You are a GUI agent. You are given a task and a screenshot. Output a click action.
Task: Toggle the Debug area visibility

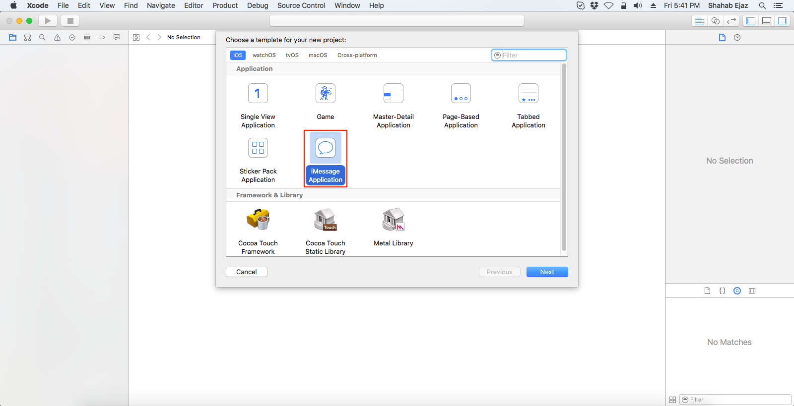point(767,21)
